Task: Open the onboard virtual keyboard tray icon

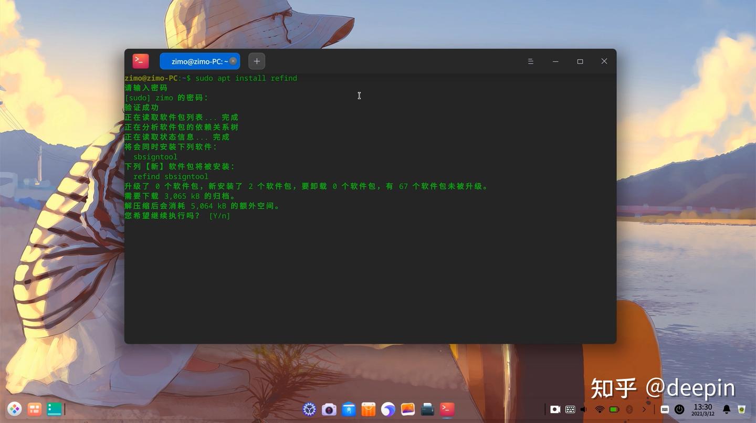Action: click(x=665, y=409)
